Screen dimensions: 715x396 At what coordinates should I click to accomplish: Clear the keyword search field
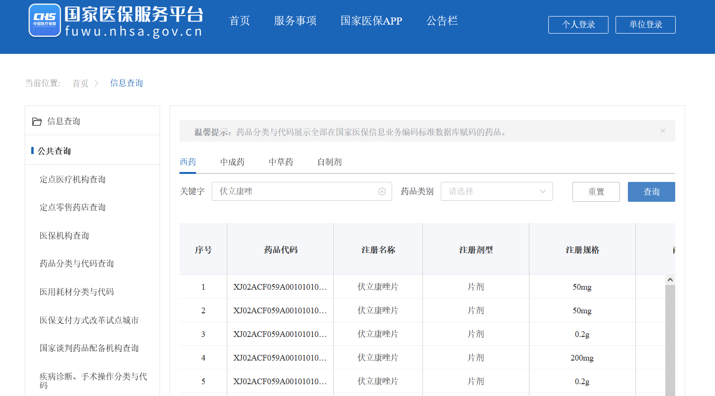[x=382, y=191]
